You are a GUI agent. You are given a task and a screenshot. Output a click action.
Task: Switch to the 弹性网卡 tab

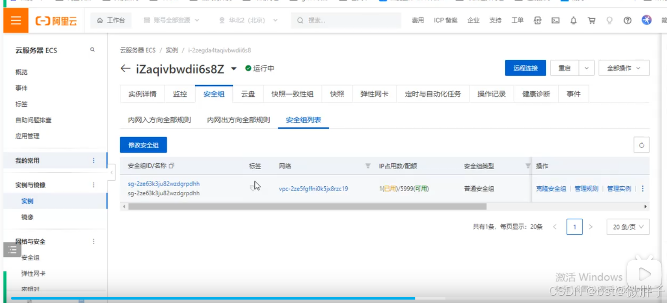click(375, 94)
